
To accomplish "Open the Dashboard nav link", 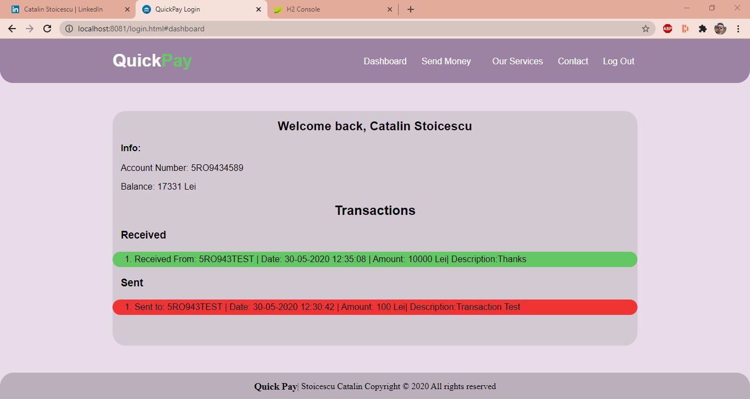I will pos(385,61).
